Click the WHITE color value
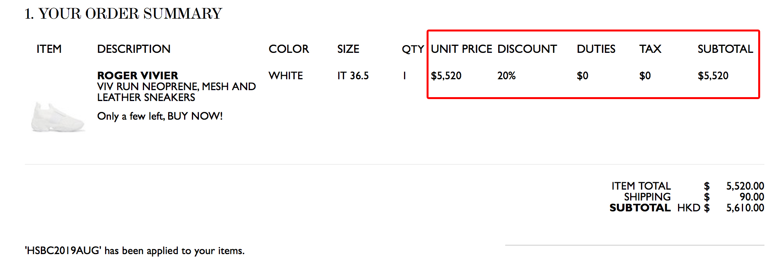 (x=286, y=75)
